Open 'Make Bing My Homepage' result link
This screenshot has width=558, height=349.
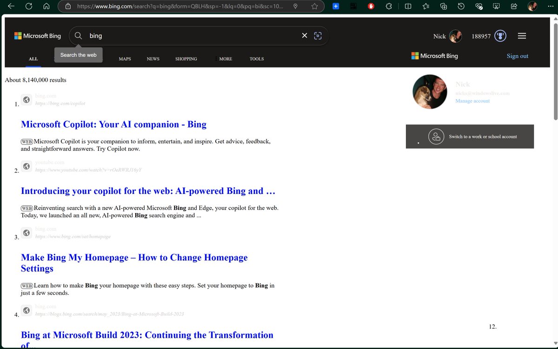click(x=134, y=263)
